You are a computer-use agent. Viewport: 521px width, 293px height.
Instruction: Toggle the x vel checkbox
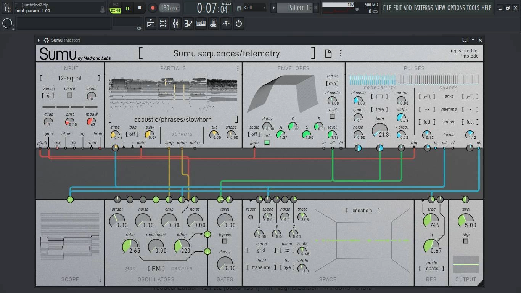332,116
